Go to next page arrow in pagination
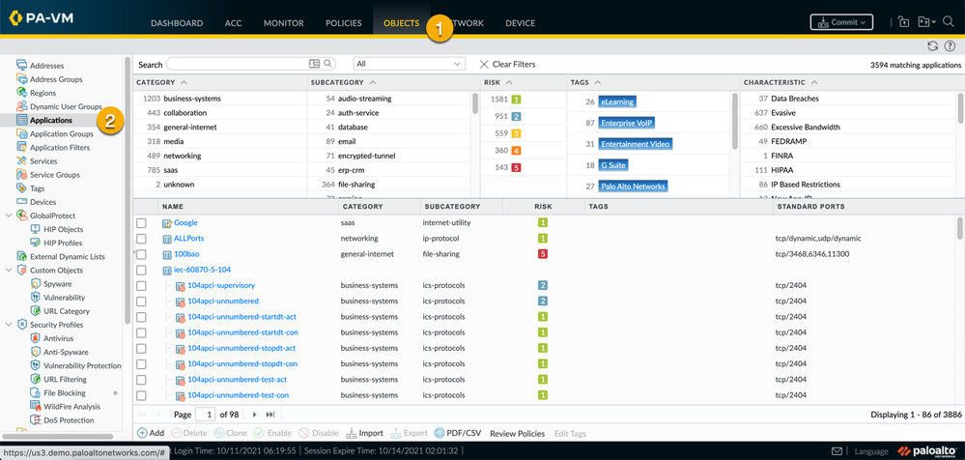The width and height of the screenshot is (965, 460). [x=255, y=415]
